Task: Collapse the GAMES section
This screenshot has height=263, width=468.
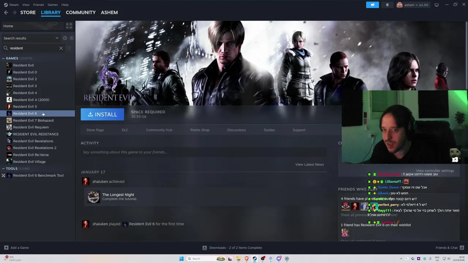Action: click(3, 58)
